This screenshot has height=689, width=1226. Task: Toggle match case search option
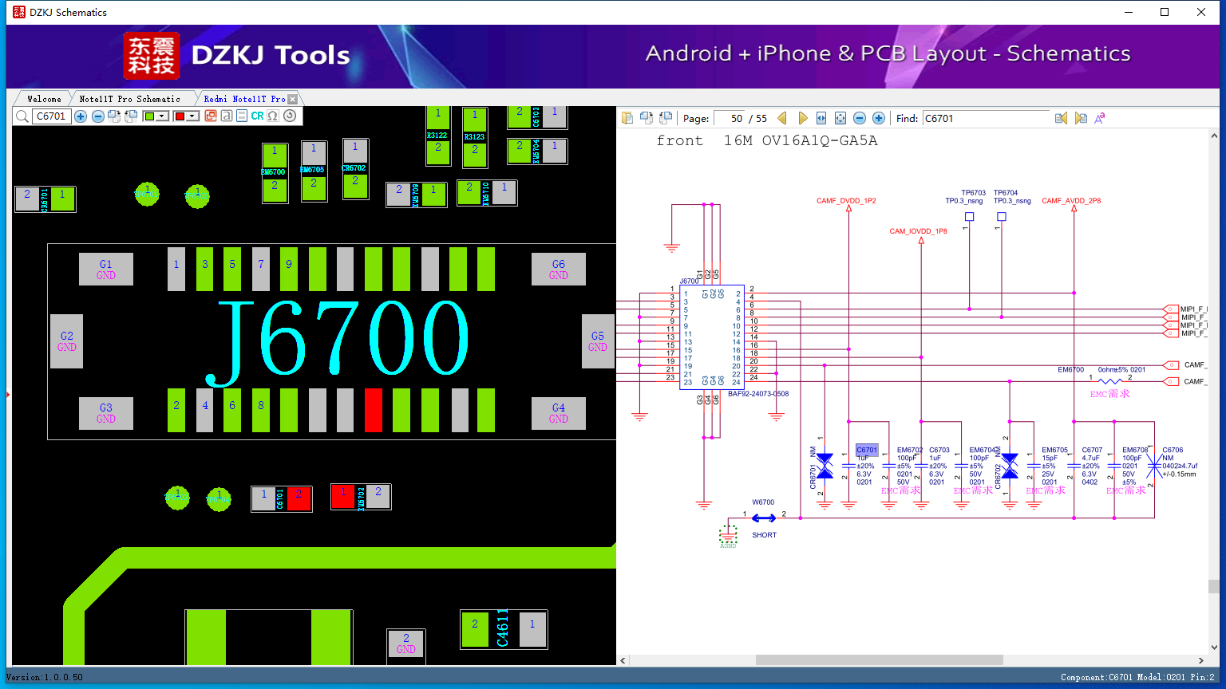pyautogui.click(x=1100, y=118)
